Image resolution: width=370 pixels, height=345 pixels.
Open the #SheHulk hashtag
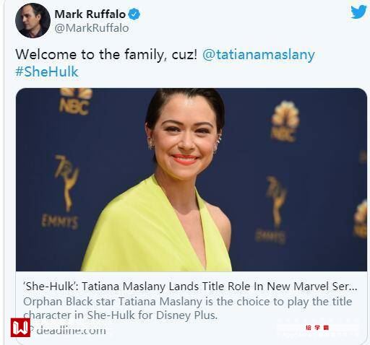point(47,71)
